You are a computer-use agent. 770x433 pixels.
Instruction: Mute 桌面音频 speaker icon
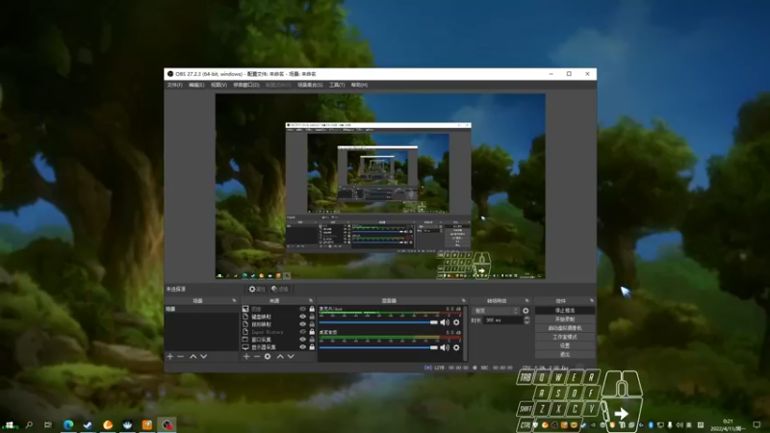point(445,347)
